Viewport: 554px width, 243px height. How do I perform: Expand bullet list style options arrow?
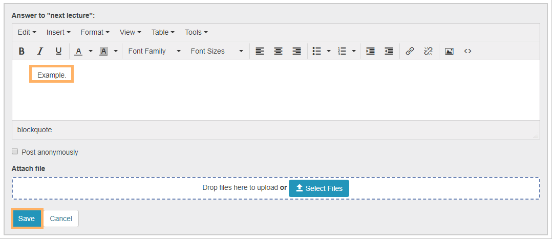click(x=329, y=51)
